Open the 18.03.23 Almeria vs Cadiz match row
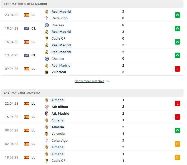This screenshot has width=187, height=165. (x=92, y=157)
